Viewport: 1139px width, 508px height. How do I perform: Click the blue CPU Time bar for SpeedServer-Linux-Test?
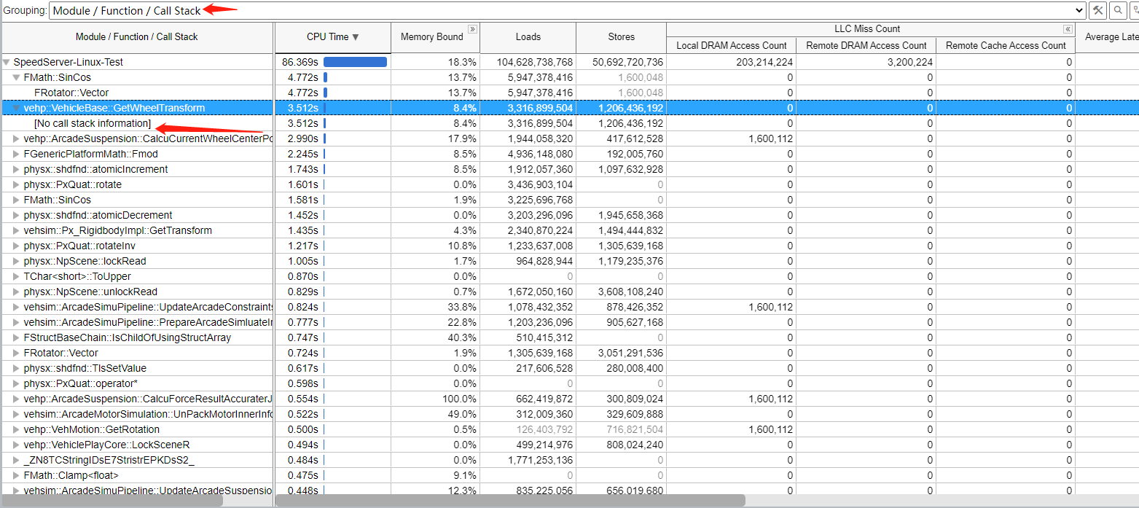coord(355,62)
